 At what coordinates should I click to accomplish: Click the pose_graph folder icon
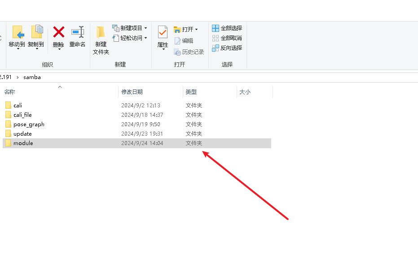coord(8,124)
